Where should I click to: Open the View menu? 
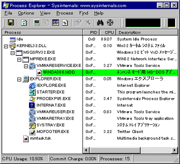[x=45, y=13]
